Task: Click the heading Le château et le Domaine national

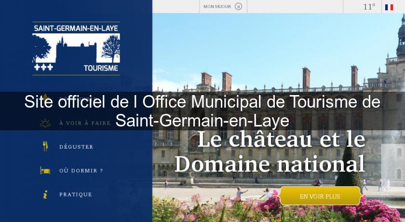Action: point(270,152)
